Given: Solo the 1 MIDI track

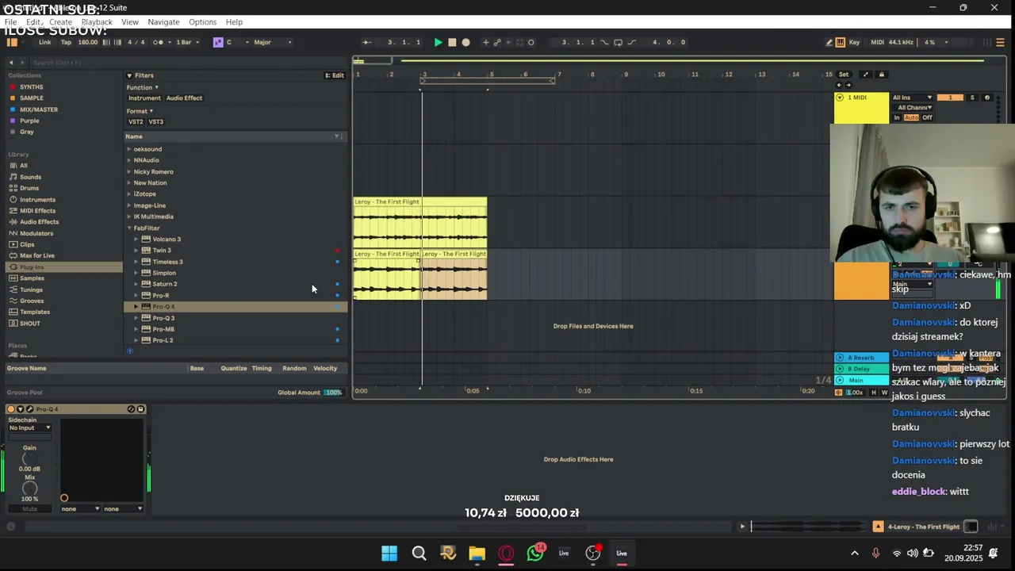Looking at the screenshot, I should coord(972,98).
